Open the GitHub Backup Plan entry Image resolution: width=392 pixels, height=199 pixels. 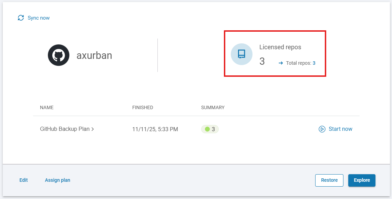(x=65, y=129)
